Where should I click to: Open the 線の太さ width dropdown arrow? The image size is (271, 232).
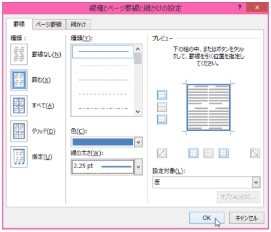[139, 167]
